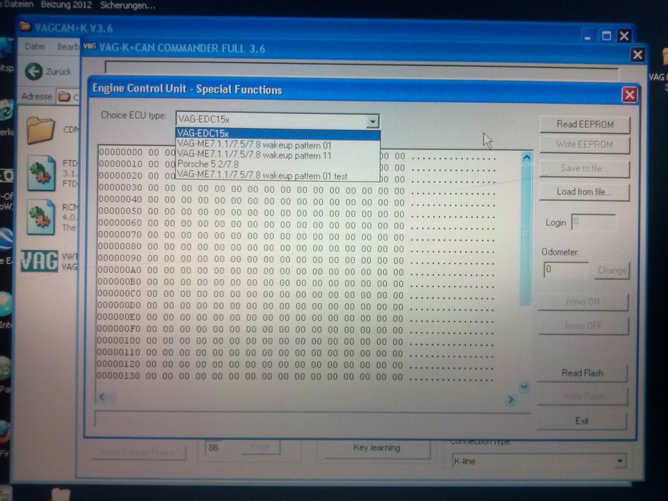
Task: Click Beizung 2012 item at top bar
Action: click(67, 5)
